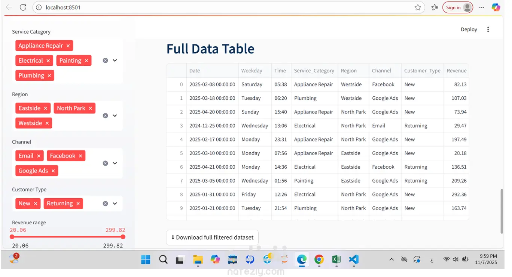
Task: Open File Explorer from the taskbar
Action: [198, 259]
